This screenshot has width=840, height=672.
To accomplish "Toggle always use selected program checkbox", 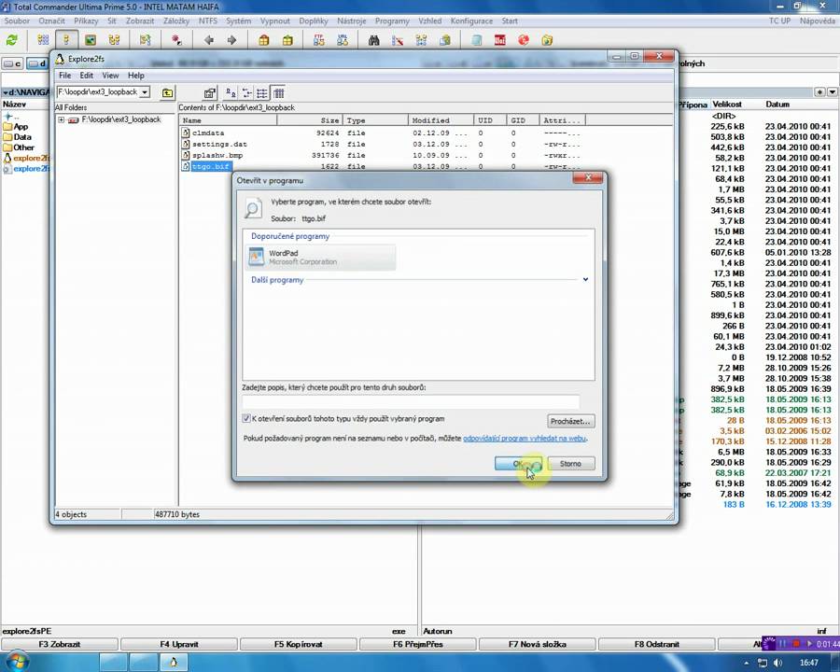I will point(246,418).
